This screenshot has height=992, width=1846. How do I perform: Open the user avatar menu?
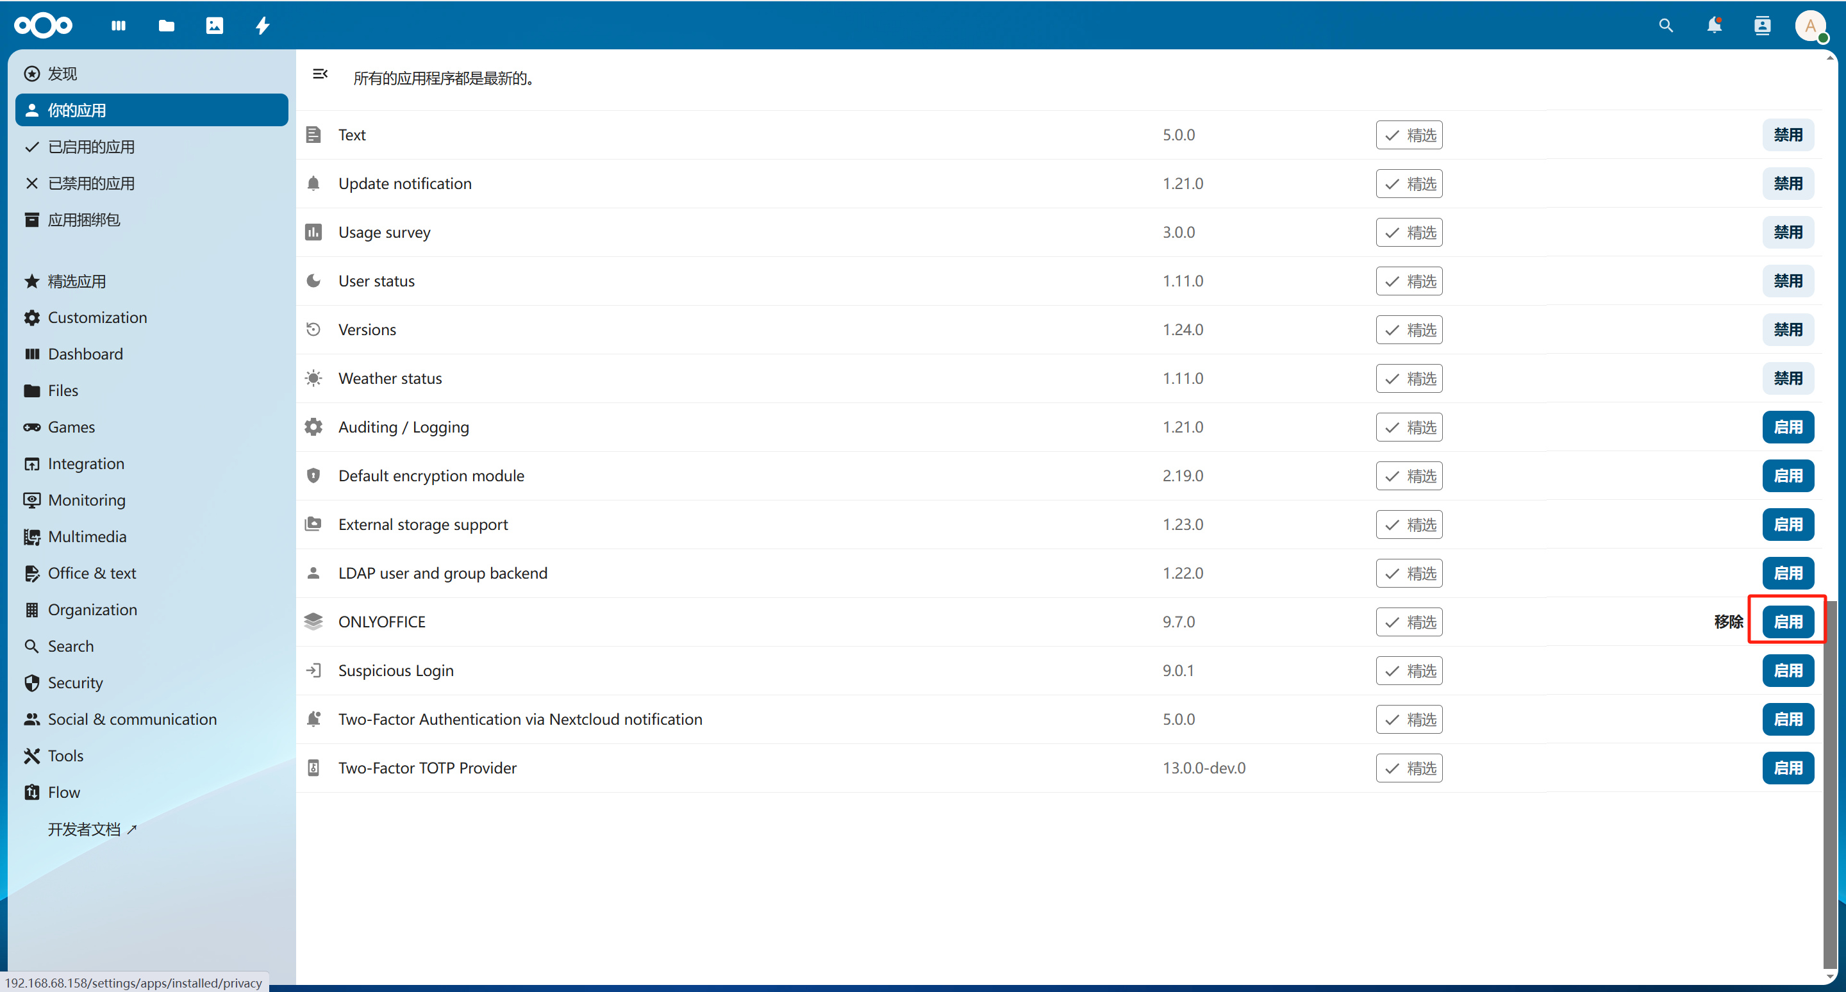tap(1809, 26)
